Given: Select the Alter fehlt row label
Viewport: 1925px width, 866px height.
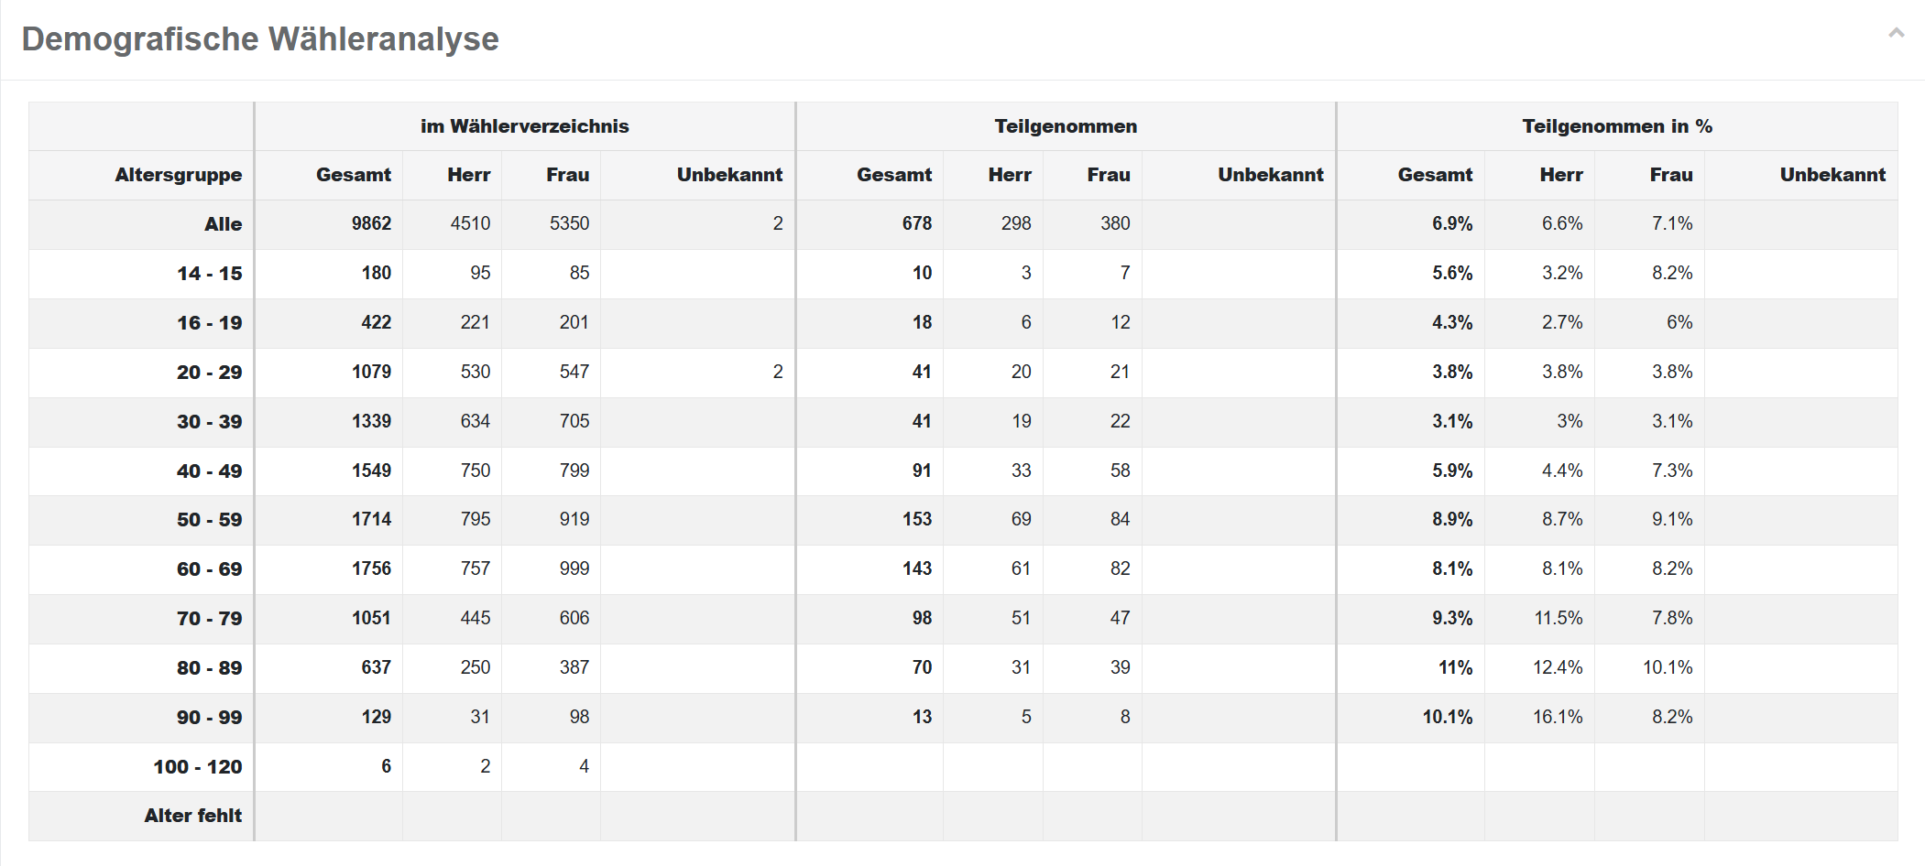Looking at the screenshot, I should (x=192, y=816).
